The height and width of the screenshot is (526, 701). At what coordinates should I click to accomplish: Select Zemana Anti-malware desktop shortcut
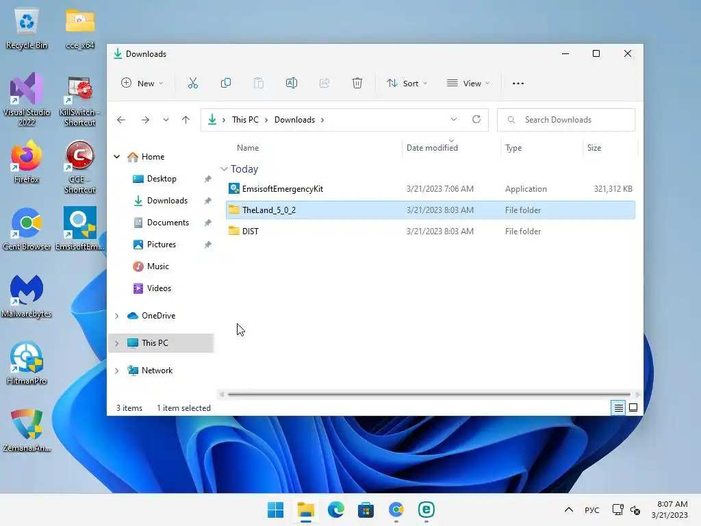(x=27, y=430)
